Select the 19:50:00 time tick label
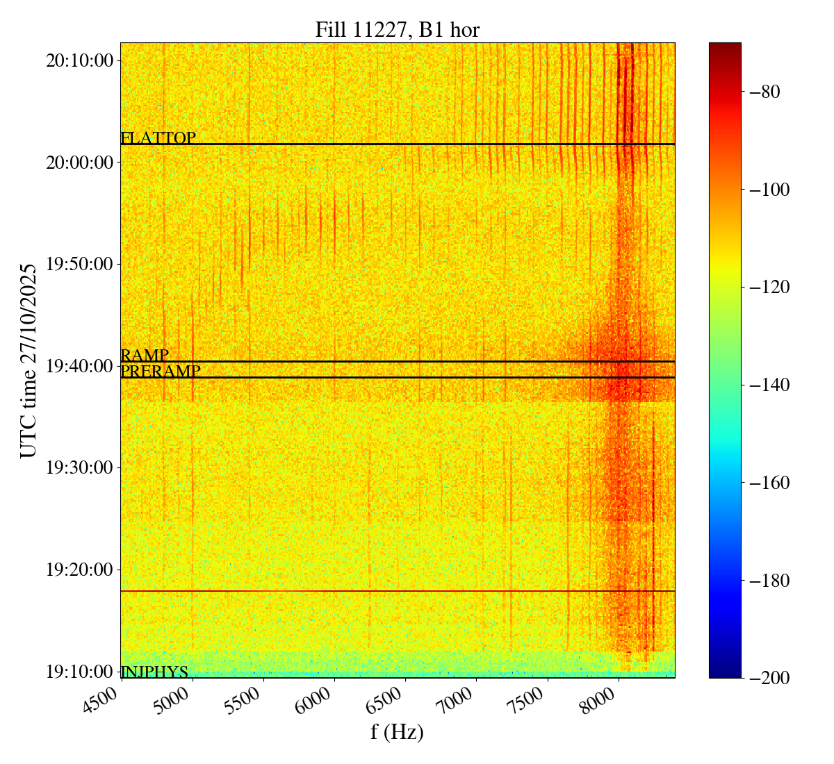This screenshot has height=764, width=834. click(x=79, y=264)
